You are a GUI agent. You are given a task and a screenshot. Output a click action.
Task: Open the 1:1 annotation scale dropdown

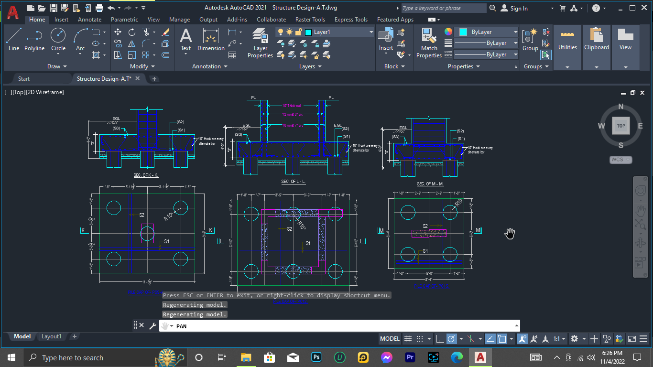tap(558, 339)
